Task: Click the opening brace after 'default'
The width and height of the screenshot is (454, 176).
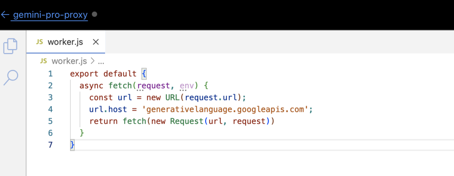Action: 144,74
